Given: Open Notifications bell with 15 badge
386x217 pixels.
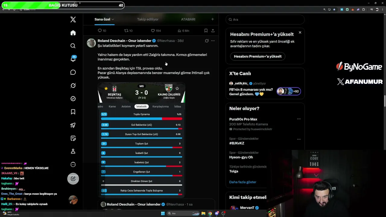Looking at the screenshot, I should [73, 59].
